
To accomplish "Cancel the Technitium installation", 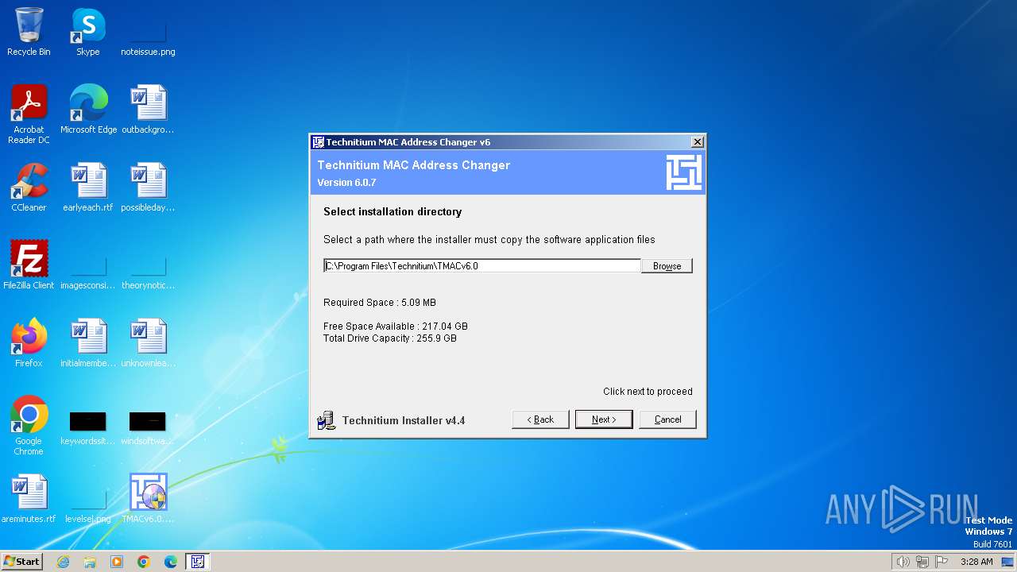I will pyautogui.click(x=667, y=419).
